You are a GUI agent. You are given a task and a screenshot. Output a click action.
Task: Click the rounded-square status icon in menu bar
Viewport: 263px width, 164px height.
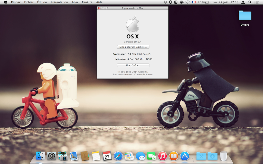[x=171, y=2]
